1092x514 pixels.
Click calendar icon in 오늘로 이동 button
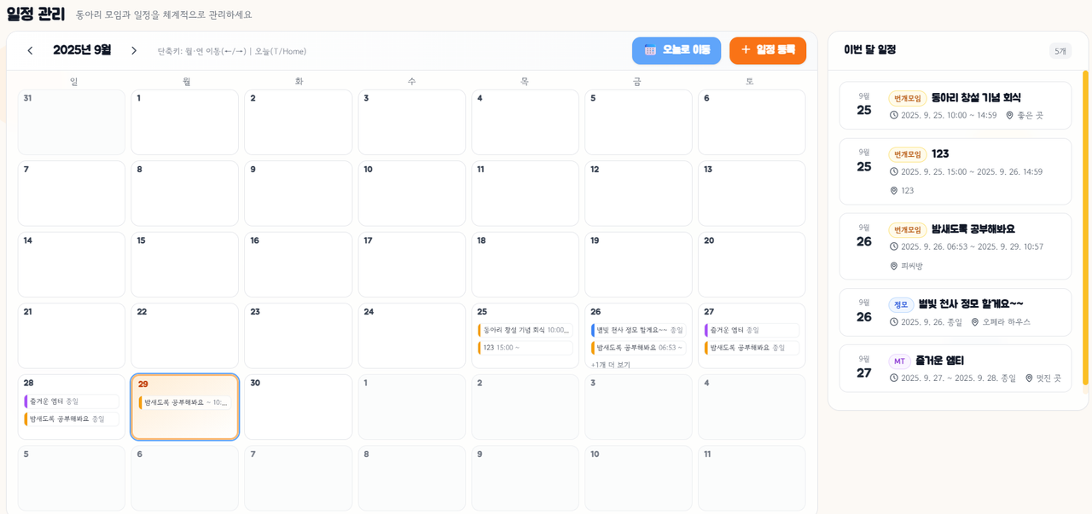click(651, 50)
